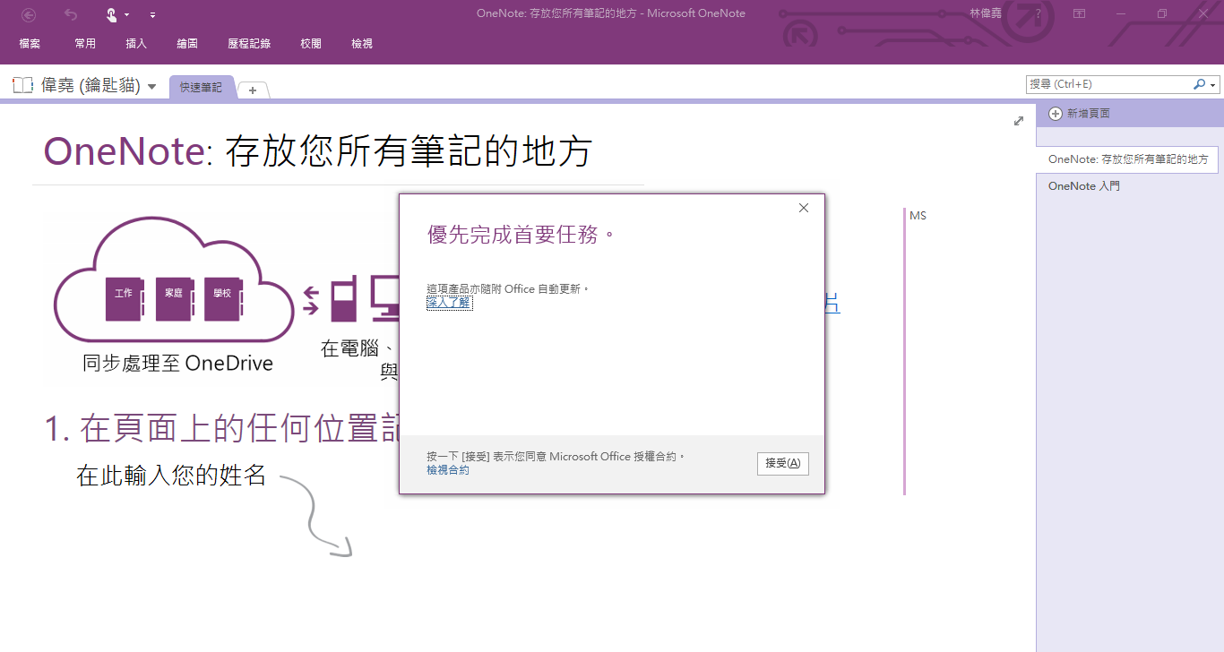Click 新增頁面 to add a page

pyautogui.click(x=1081, y=114)
